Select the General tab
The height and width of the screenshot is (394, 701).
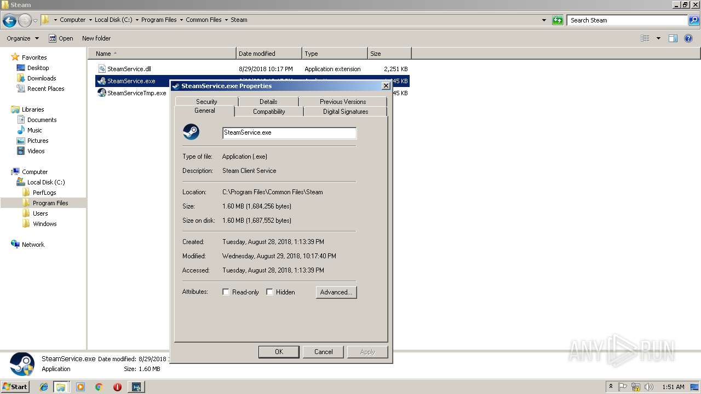click(x=204, y=111)
